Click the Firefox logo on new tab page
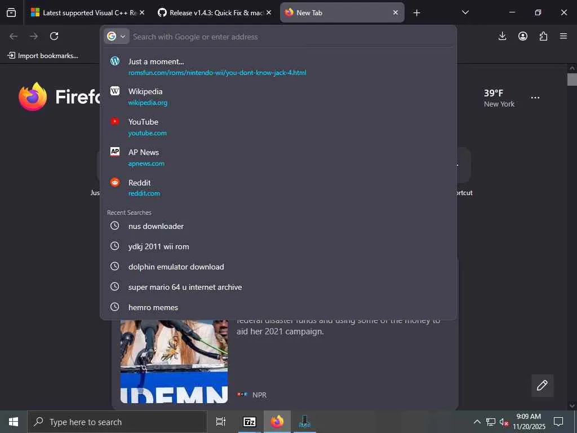577x433 pixels. [33, 96]
